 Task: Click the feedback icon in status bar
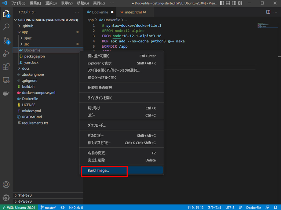point(267,208)
